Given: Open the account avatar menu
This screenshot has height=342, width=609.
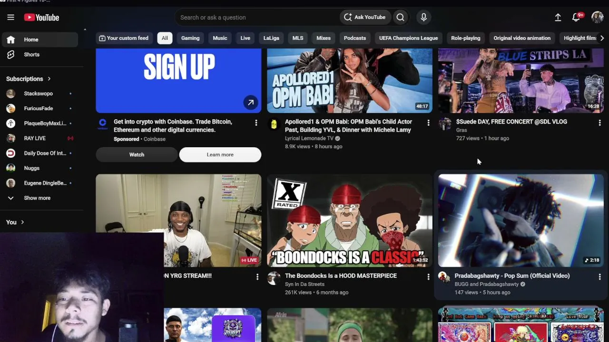Looking at the screenshot, I should 598,18.
